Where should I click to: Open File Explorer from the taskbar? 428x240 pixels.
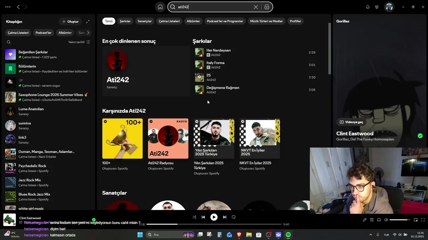point(249,235)
